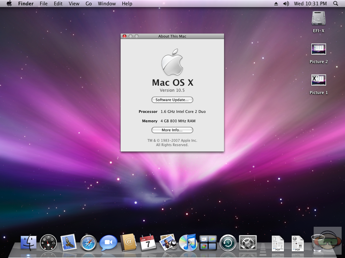
Task: Open the volume control in menu bar
Action: point(286,4)
